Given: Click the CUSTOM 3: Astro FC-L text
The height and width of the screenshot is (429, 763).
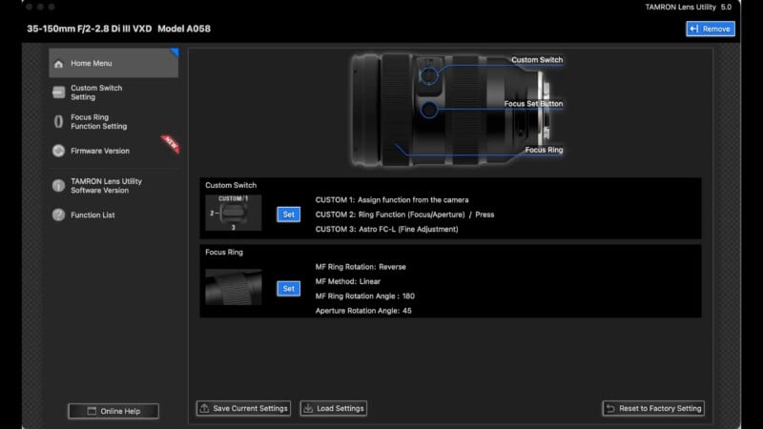Looking at the screenshot, I should pos(387,229).
